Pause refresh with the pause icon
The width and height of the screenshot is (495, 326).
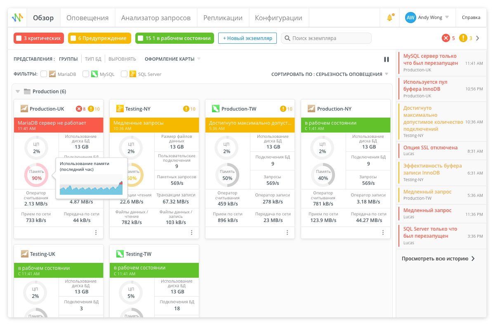click(387, 59)
